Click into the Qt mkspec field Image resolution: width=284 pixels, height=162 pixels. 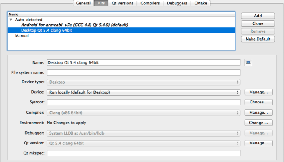tap(144, 153)
